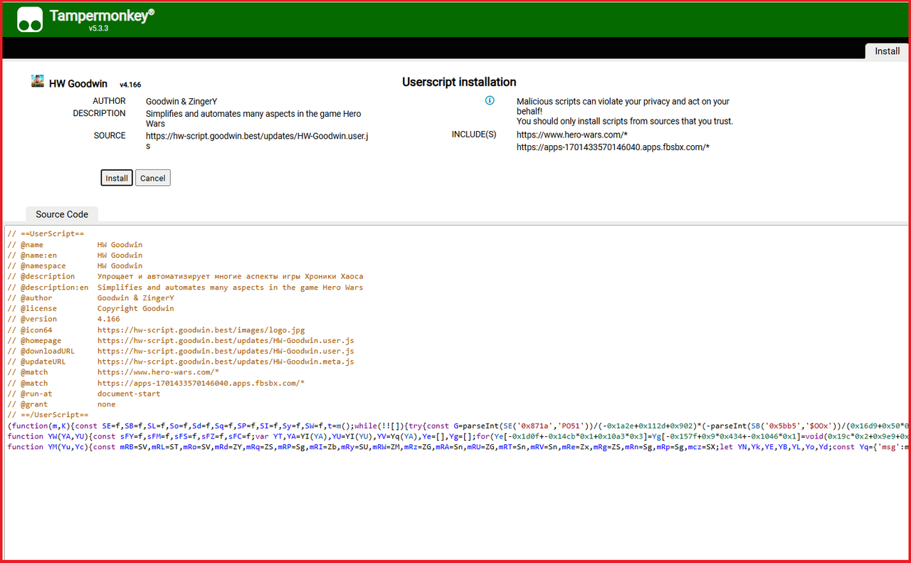Click the function YM(Yu,Yc) code line
911x563 pixels.
click(458, 447)
